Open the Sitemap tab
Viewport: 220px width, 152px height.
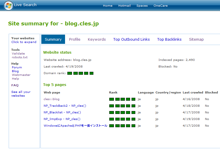pyautogui.click(x=196, y=40)
